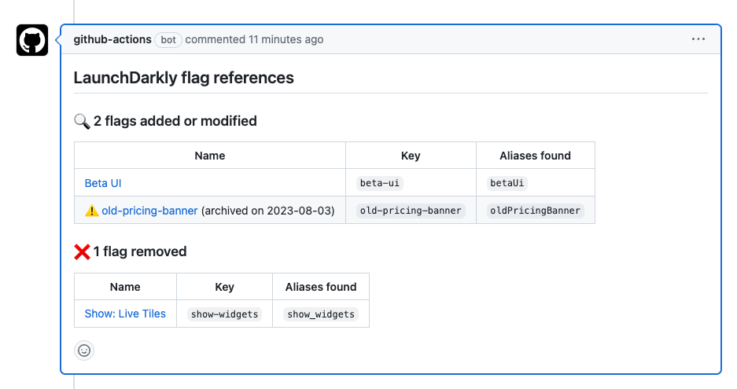Screen dimensions: 737x389
Task: Click the oldPricingBanner alias code
Action: pyautogui.click(x=535, y=211)
